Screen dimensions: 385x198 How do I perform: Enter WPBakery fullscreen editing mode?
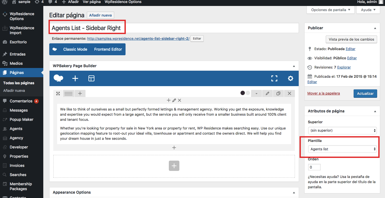click(274, 78)
